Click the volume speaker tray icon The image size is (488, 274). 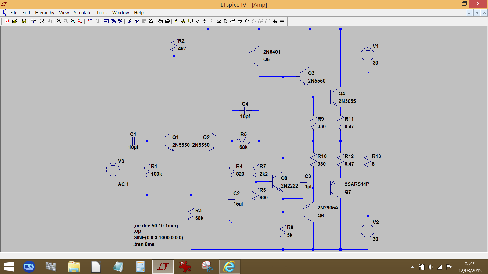click(x=430, y=267)
